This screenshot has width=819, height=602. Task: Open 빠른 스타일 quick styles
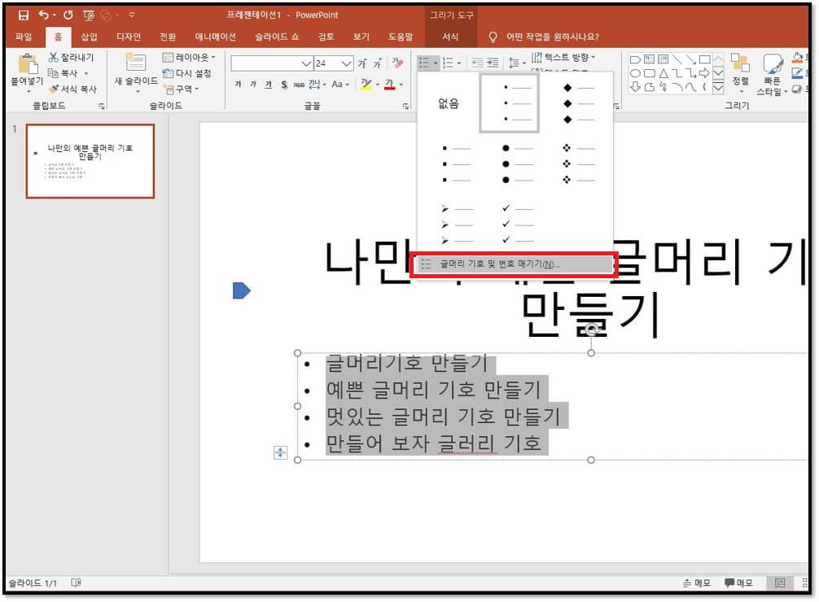coord(772,75)
